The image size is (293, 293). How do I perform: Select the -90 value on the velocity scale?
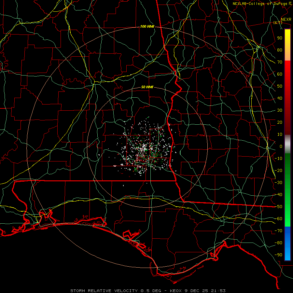(x=278, y=255)
